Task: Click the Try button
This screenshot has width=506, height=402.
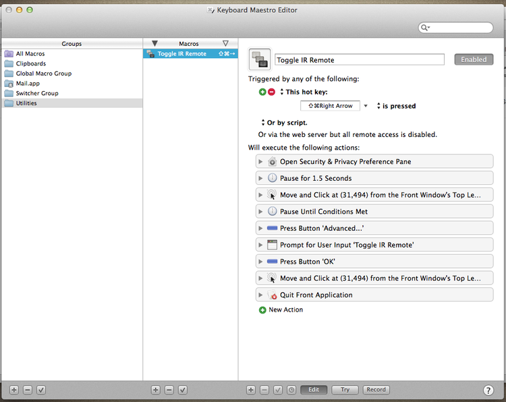Action: click(x=345, y=390)
